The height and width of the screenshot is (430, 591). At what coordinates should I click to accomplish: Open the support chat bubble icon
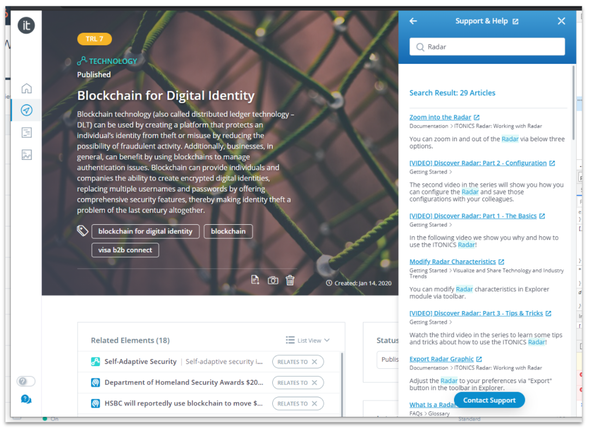(x=26, y=399)
